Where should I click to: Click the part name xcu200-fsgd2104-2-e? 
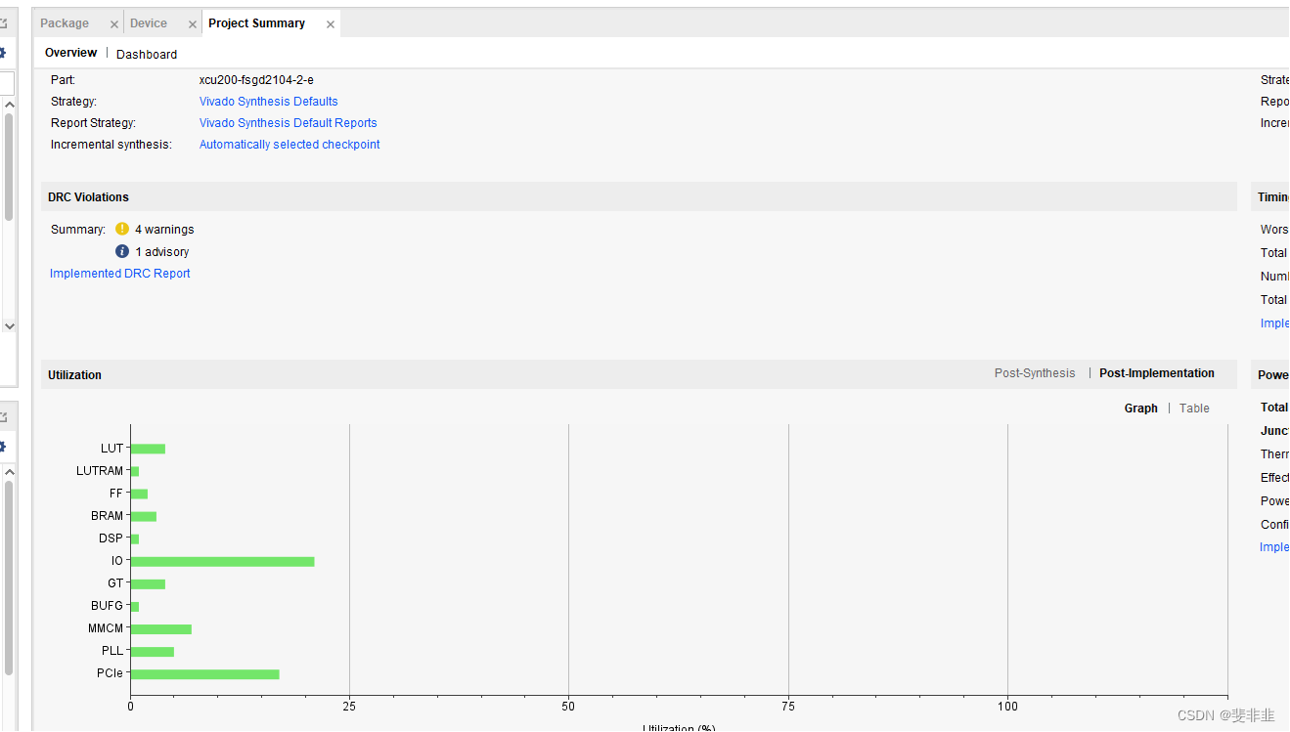pyautogui.click(x=256, y=80)
